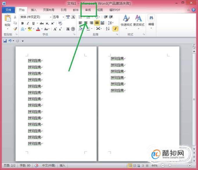Screen dimensions: 198x170
Task: Click page count 页面: 2/2
Action: [x=10, y=165]
